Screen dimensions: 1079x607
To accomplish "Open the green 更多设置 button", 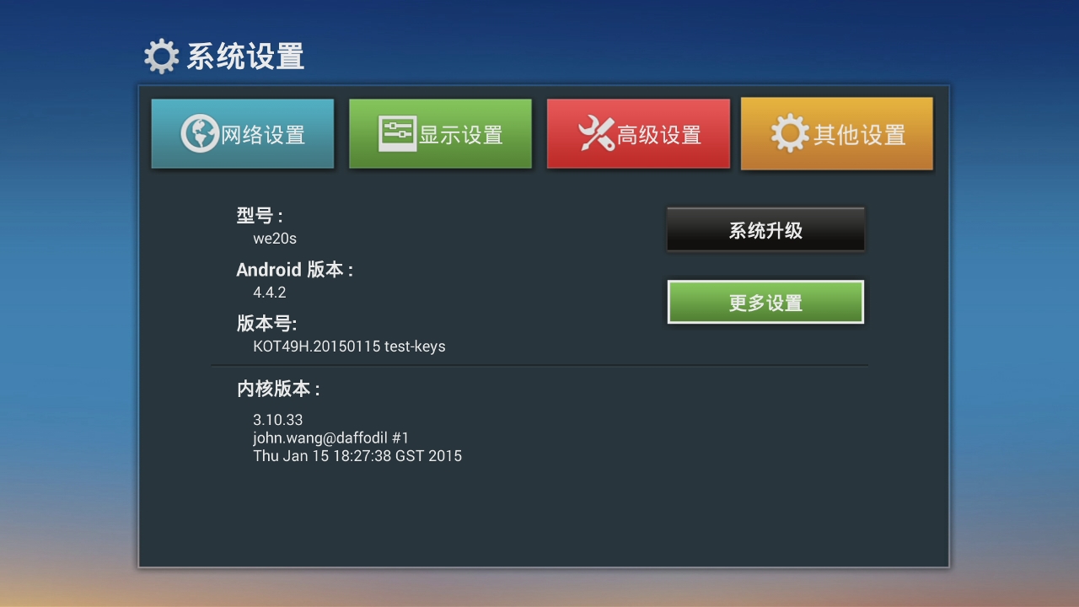I will pyautogui.click(x=765, y=302).
